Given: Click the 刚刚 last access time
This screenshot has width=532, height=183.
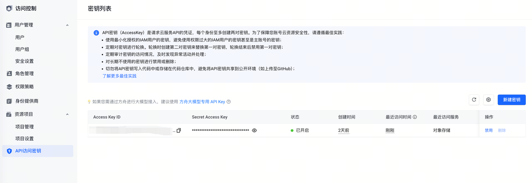Looking at the screenshot, I should tap(390, 130).
